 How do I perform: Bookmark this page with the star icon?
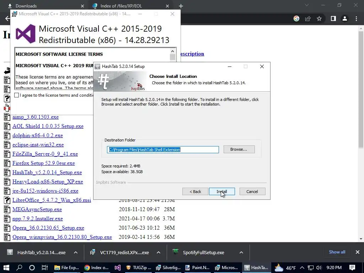click(x=319, y=18)
